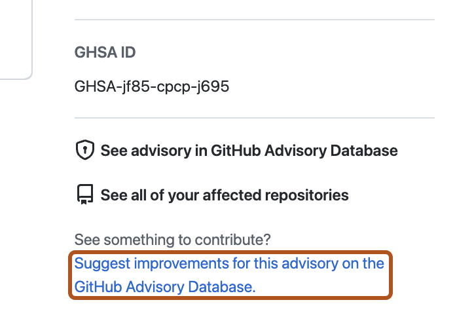Click the bordered panel at left edge
The image size is (474, 317).
[x=14, y=39]
